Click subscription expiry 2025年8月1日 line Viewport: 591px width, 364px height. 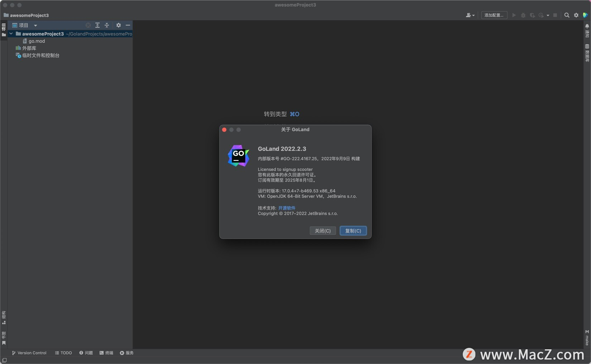click(287, 180)
